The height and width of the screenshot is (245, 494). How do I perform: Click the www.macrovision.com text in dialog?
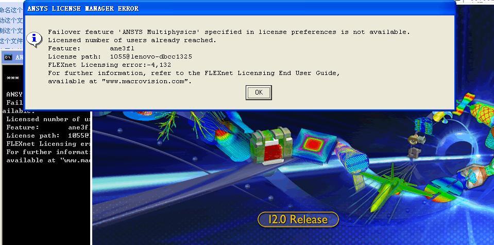click(147, 81)
